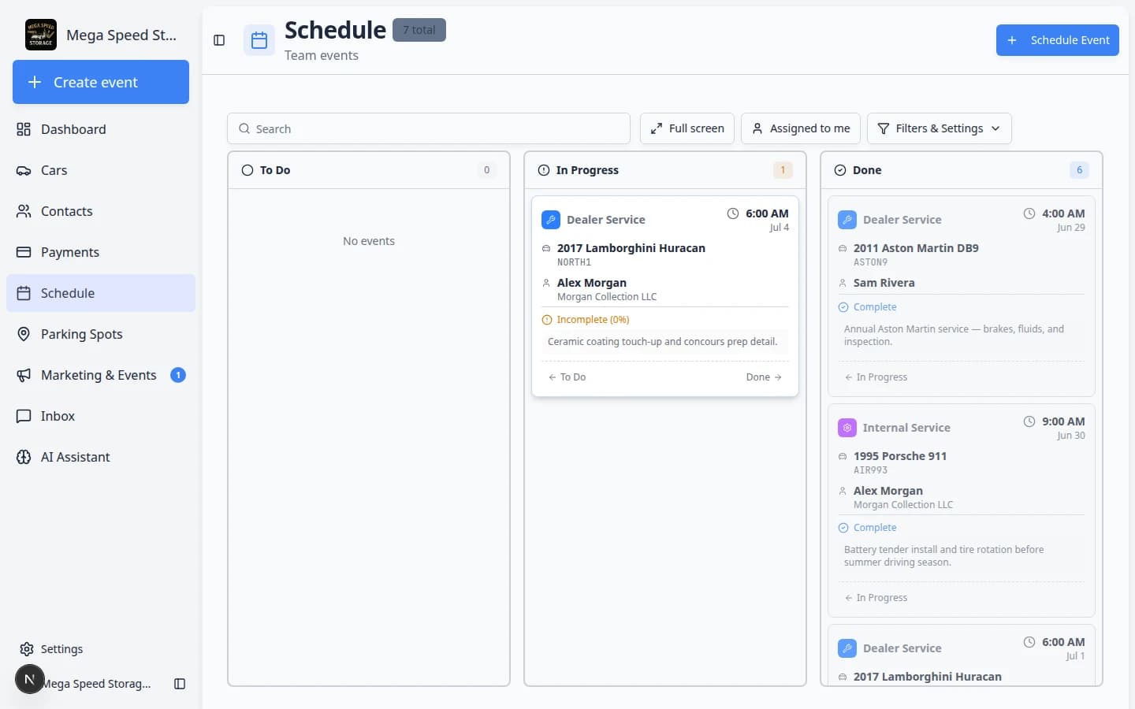Click Mega Speed Storage account name at bottom
Viewport: 1135px width, 709px height.
(x=98, y=684)
